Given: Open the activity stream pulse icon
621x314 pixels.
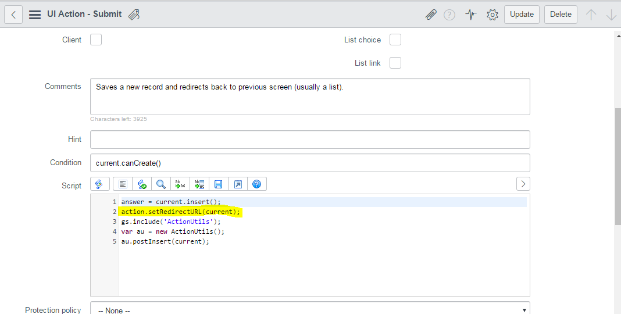Looking at the screenshot, I should click(x=471, y=15).
